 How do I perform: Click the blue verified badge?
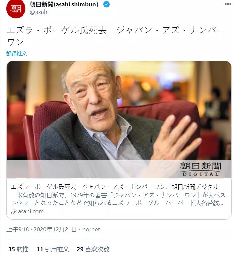[107, 4]
